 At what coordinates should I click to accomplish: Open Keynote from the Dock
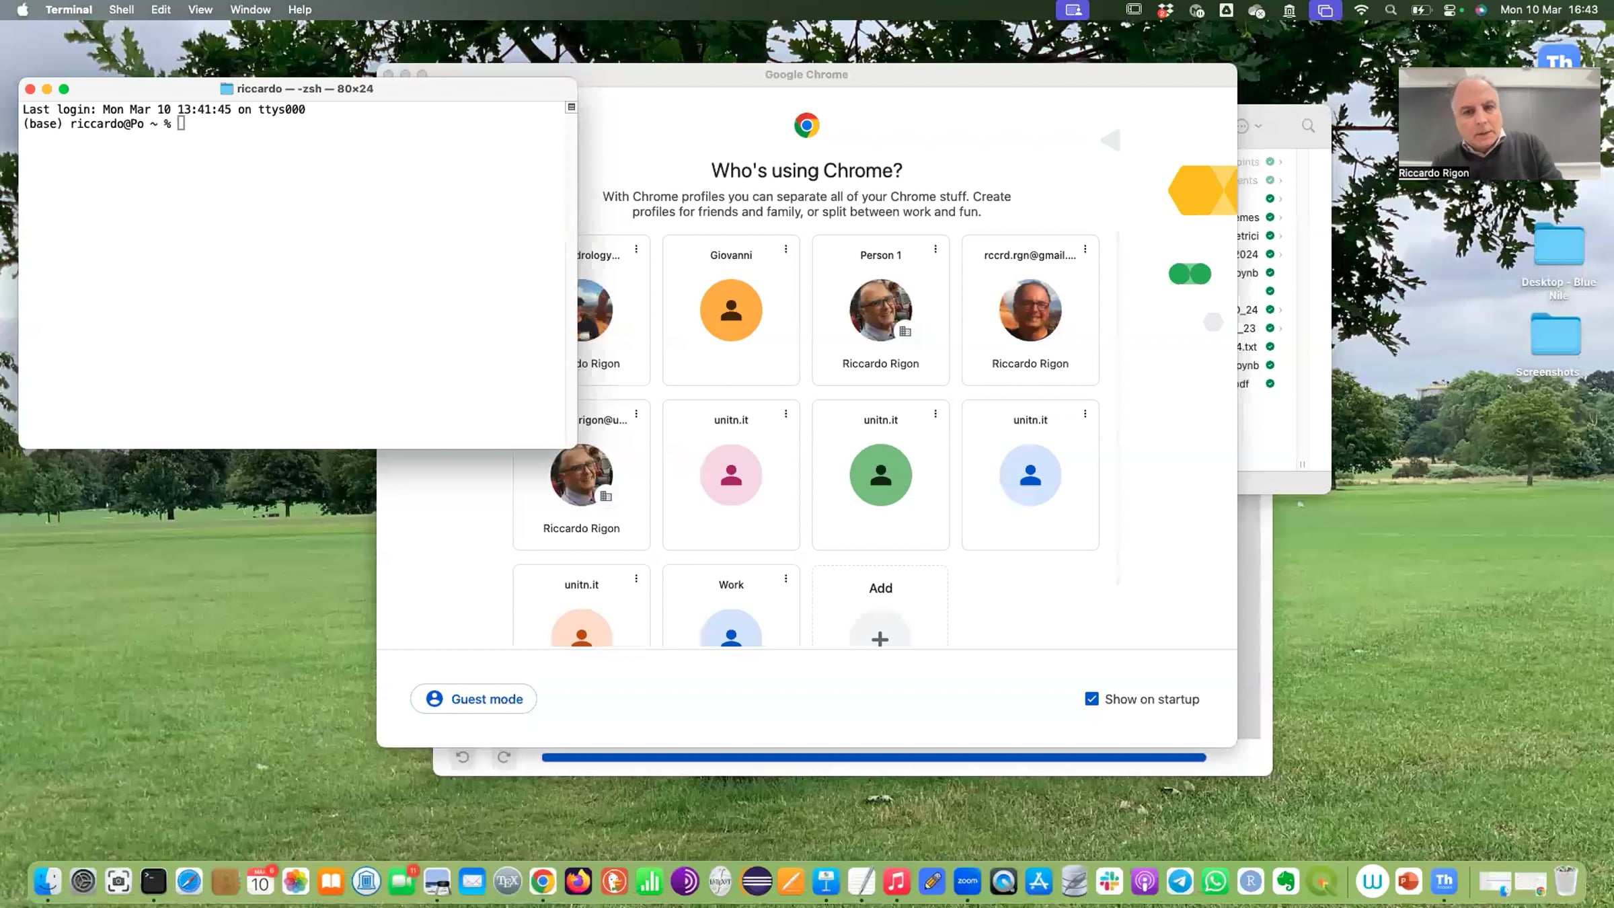(826, 881)
